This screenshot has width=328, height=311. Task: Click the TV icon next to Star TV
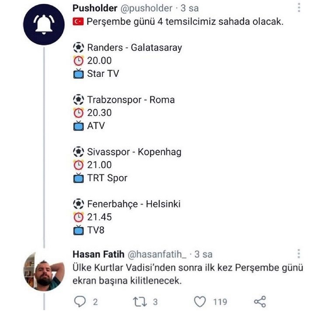click(78, 74)
